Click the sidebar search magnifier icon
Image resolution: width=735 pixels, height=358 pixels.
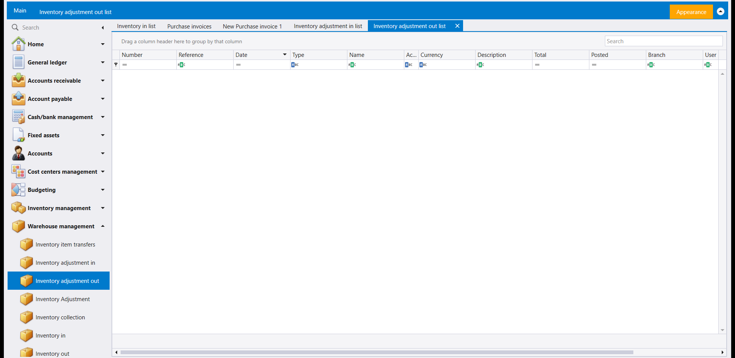coord(15,27)
